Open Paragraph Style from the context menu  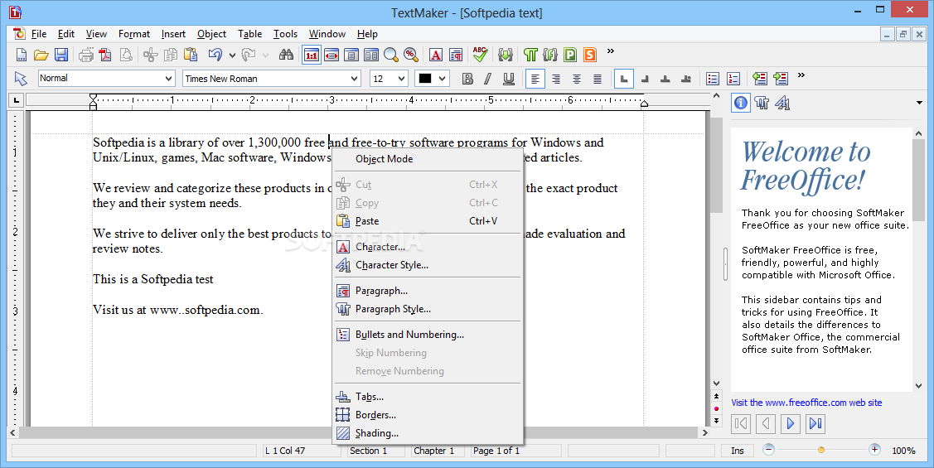click(x=427, y=309)
